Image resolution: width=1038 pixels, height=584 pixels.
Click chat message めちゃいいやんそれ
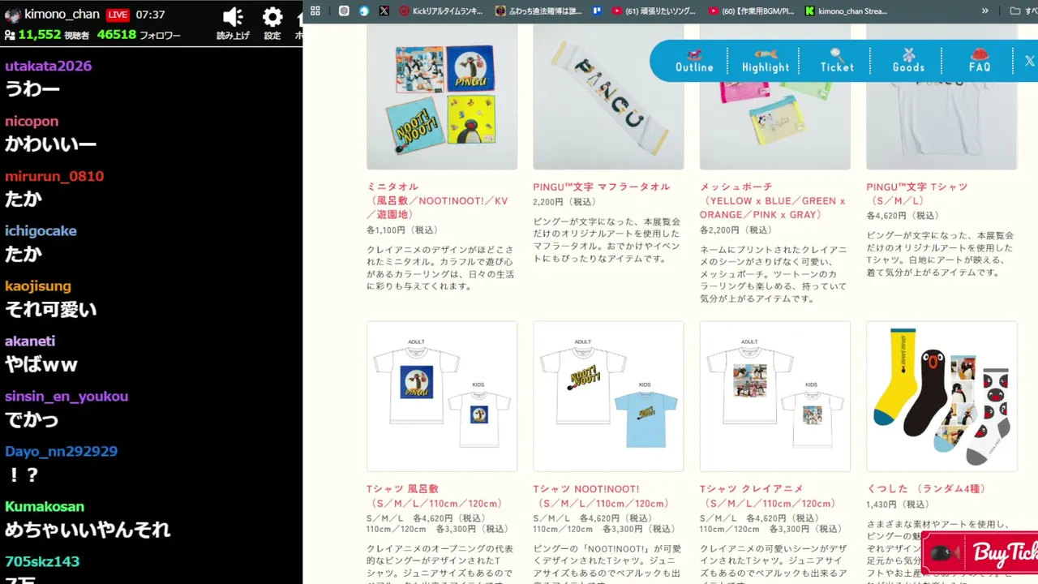(88, 530)
